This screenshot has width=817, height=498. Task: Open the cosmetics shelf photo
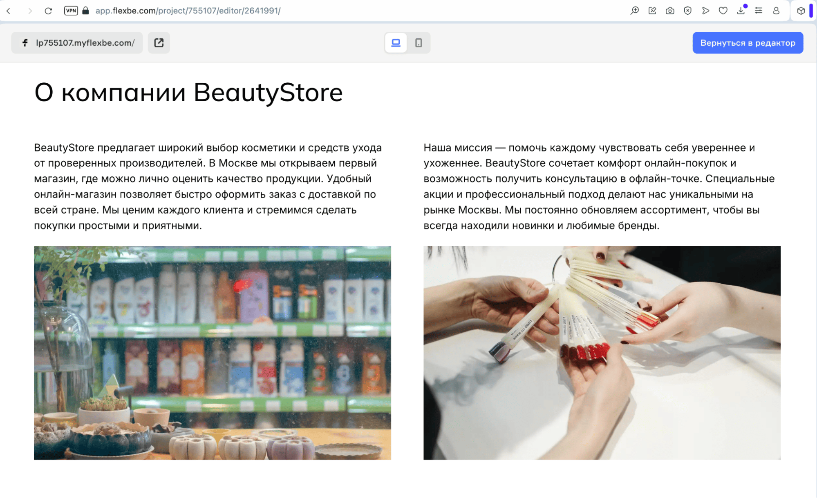(213, 353)
